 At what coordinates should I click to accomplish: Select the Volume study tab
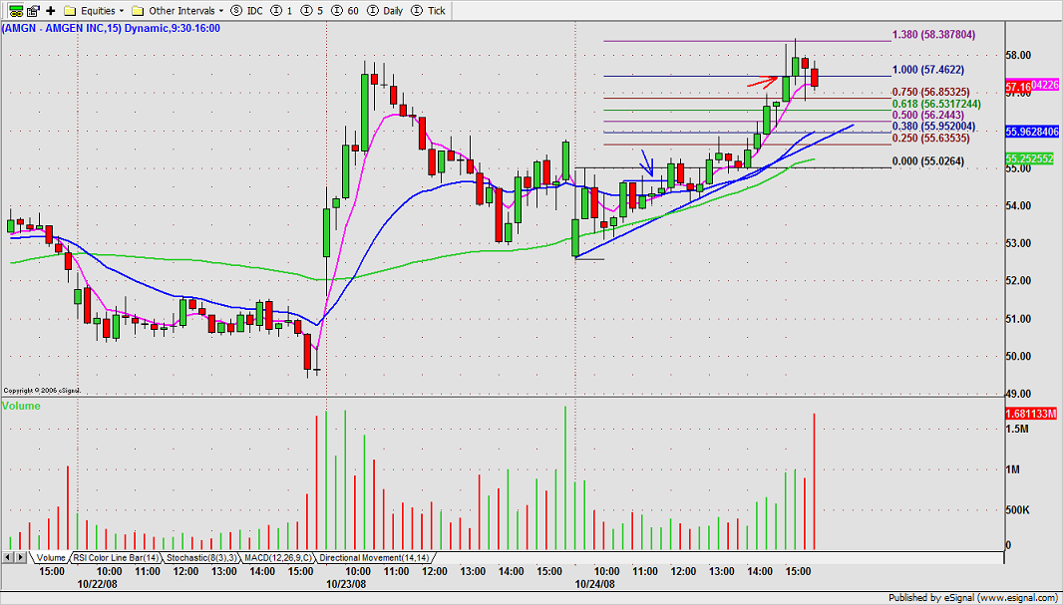[50, 557]
